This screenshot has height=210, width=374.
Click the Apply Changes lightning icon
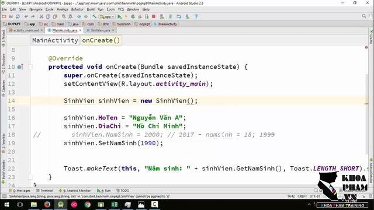coord(126,16)
